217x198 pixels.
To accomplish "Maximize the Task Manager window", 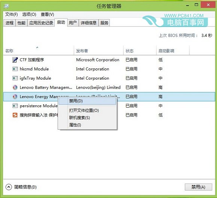I will click(196, 5).
